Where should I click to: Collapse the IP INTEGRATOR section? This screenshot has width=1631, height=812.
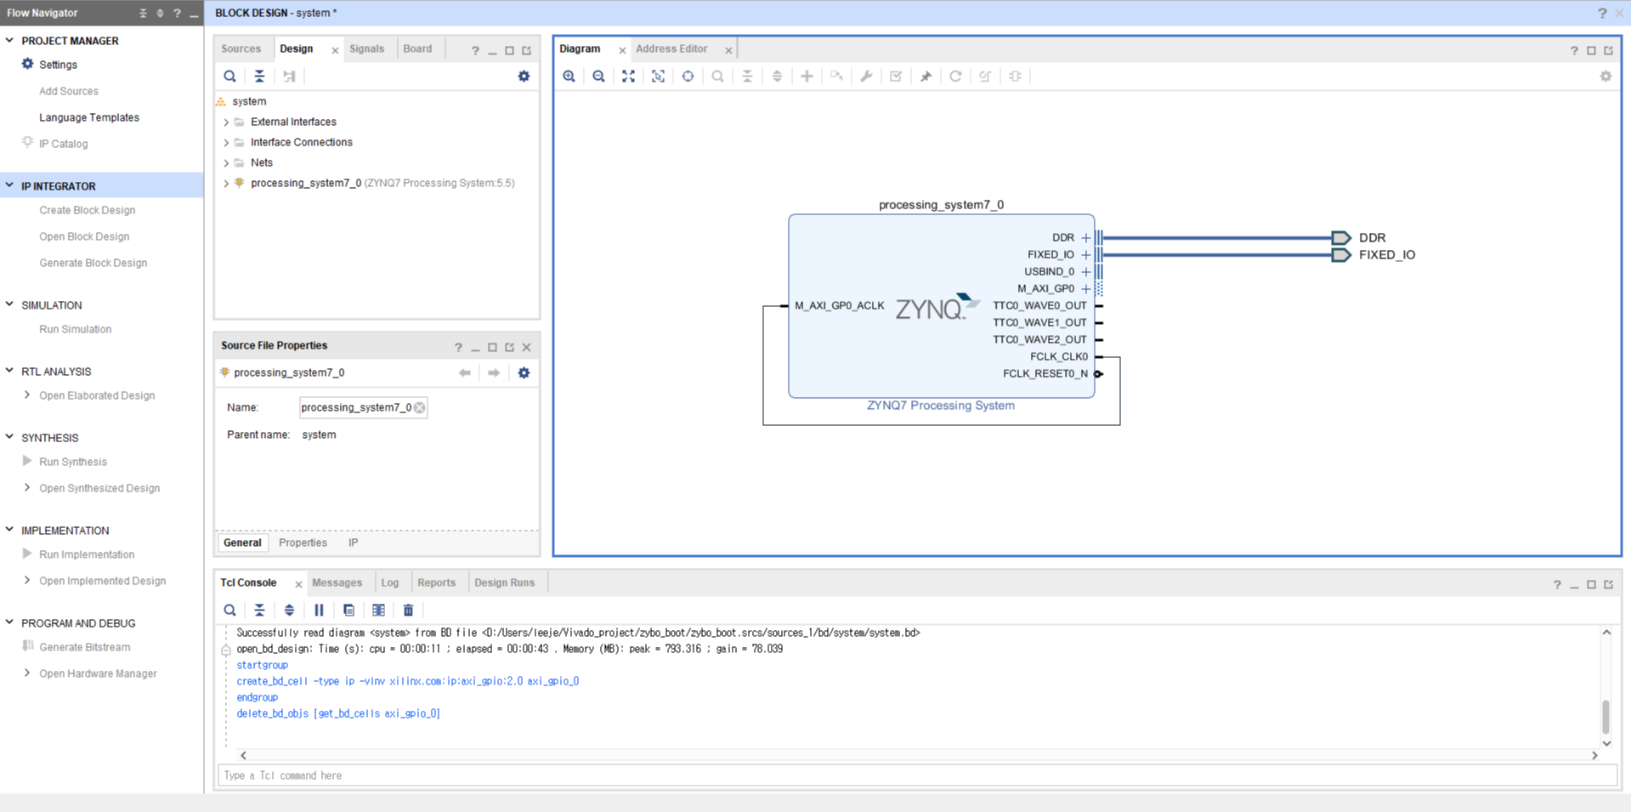[x=9, y=185]
